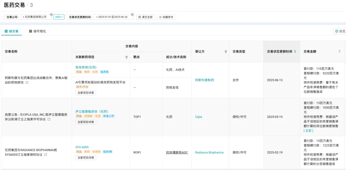This screenshot has width=346, height=170.
Task: Switch to the 按可视化 tab
Action: click(x=37, y=31)
